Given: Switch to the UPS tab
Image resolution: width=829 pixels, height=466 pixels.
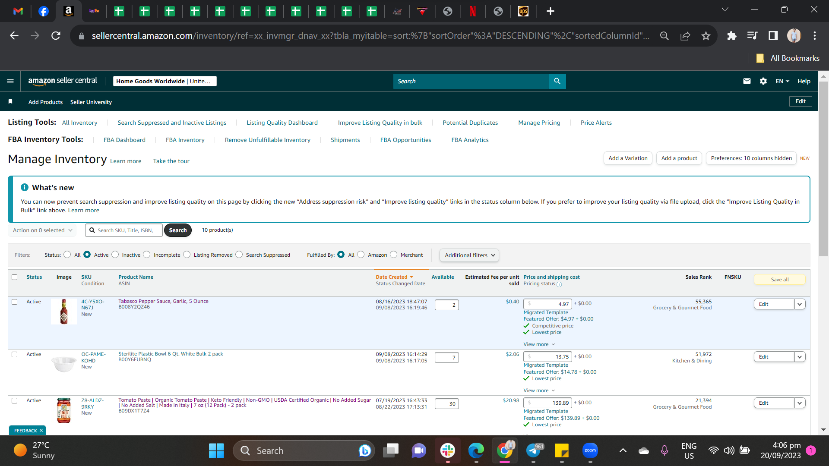Looking at the screenshot, I should (523, 11).
